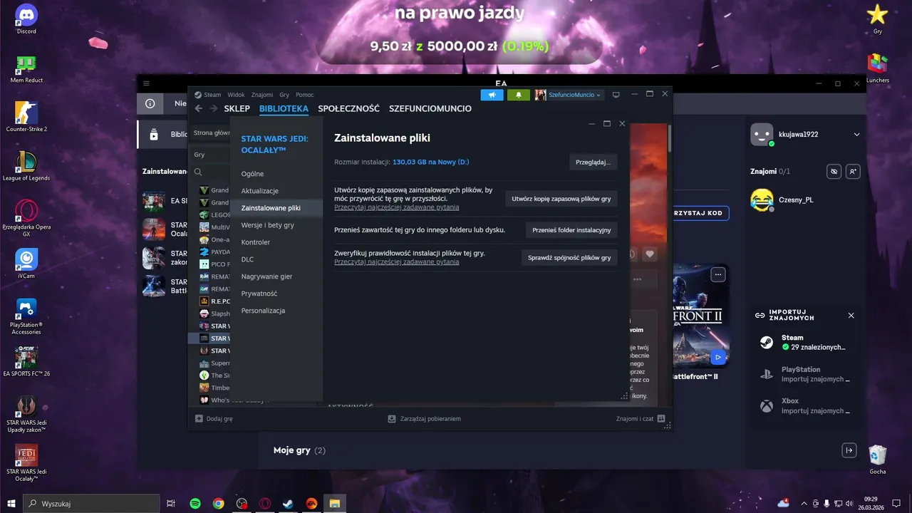This screenshot has width=912, height=513.
Task: Open Widok menu in Steam
Action: coord(236,95)
